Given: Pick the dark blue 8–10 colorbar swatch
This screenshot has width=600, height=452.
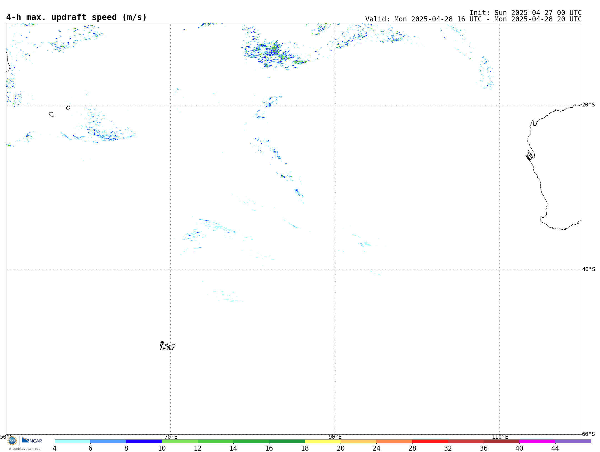Looking at the screenshot, I should click(x=144, y=441).
